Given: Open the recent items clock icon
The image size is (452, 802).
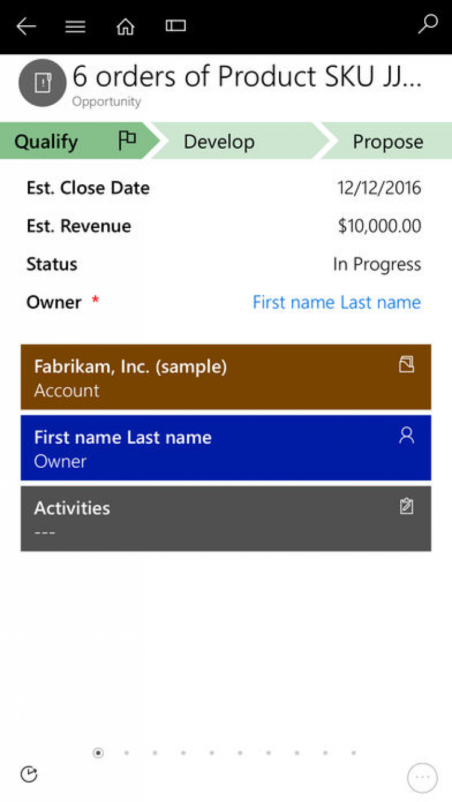Looking at the screenshot, I should [x=29, y=774].
